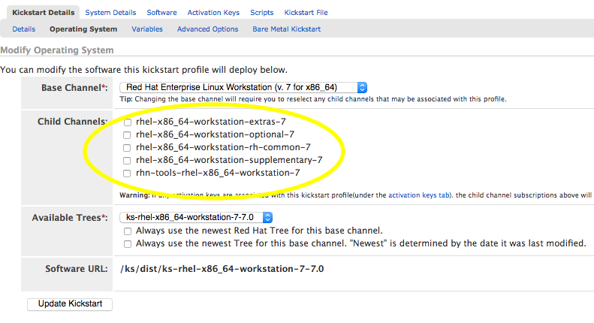Select the Software URL path text

222,269
